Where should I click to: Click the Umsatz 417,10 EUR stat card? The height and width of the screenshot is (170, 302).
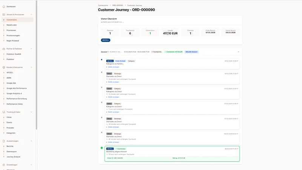click(x=170, y=32)
